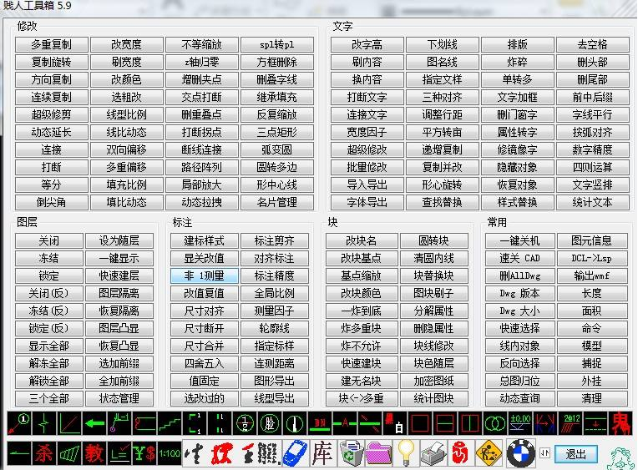Click the 文字加框 button
The image size is (638, 470).
tap(518, 97)
